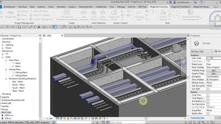Open Clash Settings icon
Image resolution: width=221 pixels, height=124 pixels.
tap(94, 12)
